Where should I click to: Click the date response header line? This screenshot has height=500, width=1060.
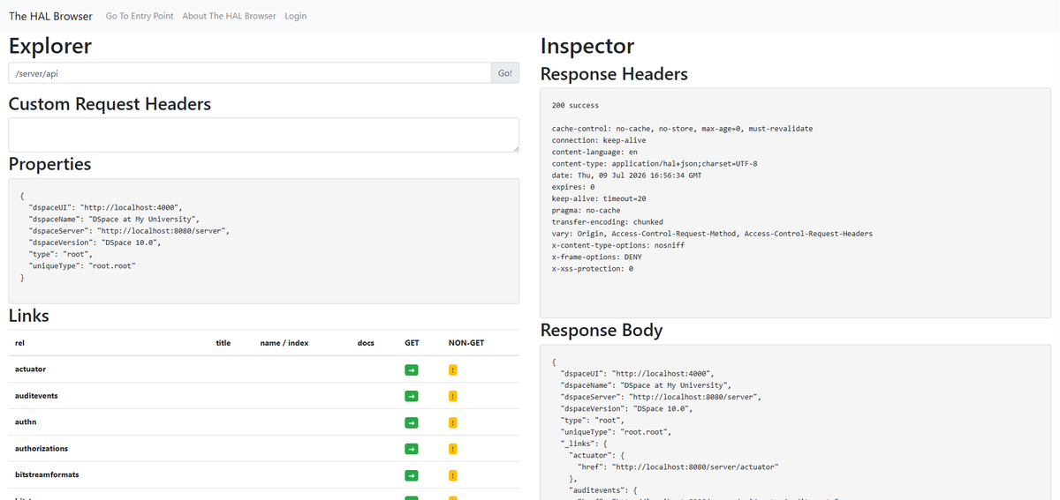[x=626, y=175]
